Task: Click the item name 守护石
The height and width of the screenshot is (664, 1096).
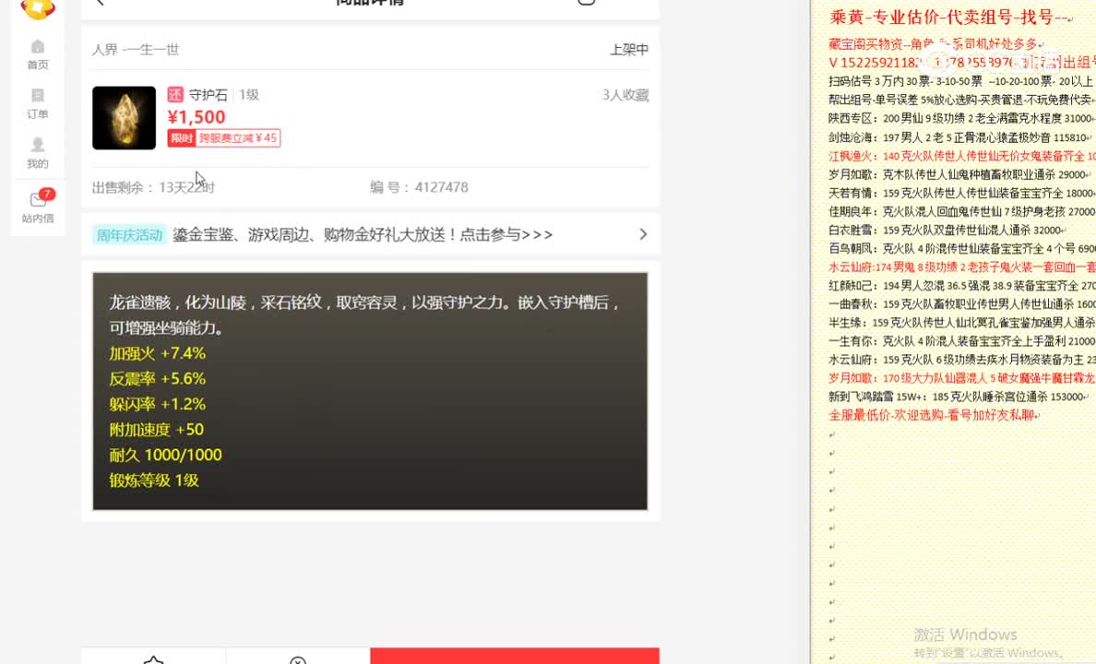Action: pos(208,94)
